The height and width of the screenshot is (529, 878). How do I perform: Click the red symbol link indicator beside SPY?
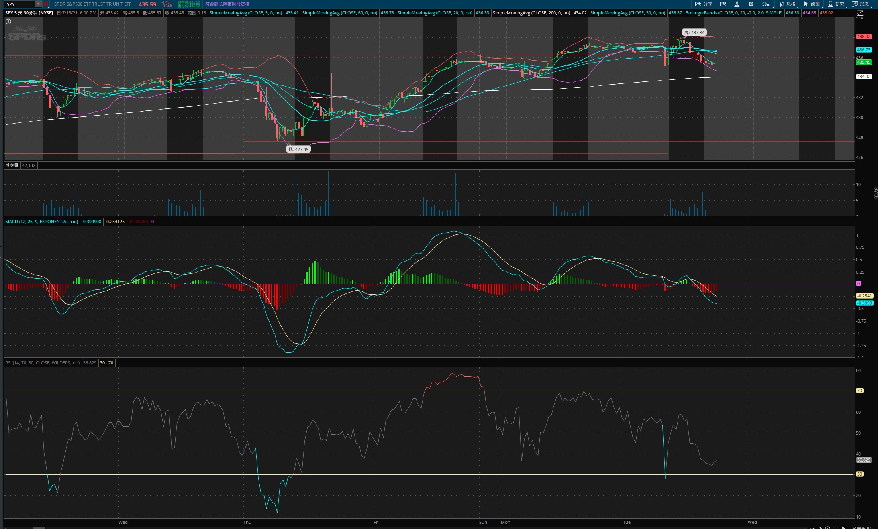(x=46, y=4)
